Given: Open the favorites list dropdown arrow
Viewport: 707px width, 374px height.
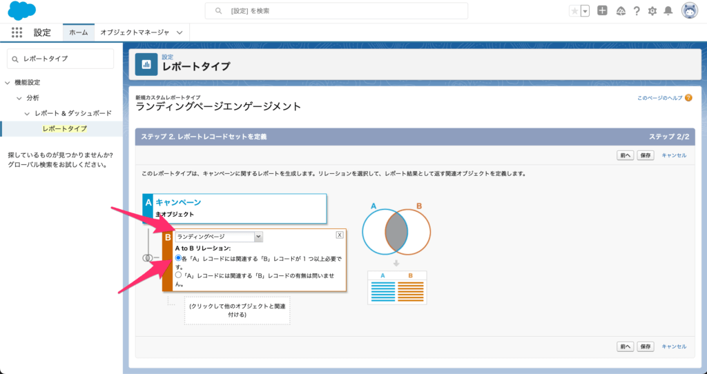Looking at the screenshot, I should (x=585, y=11).
